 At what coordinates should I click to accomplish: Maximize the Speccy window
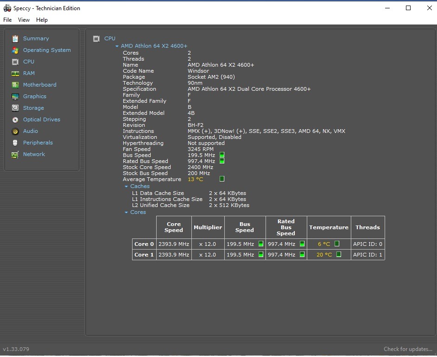point(408,8)
